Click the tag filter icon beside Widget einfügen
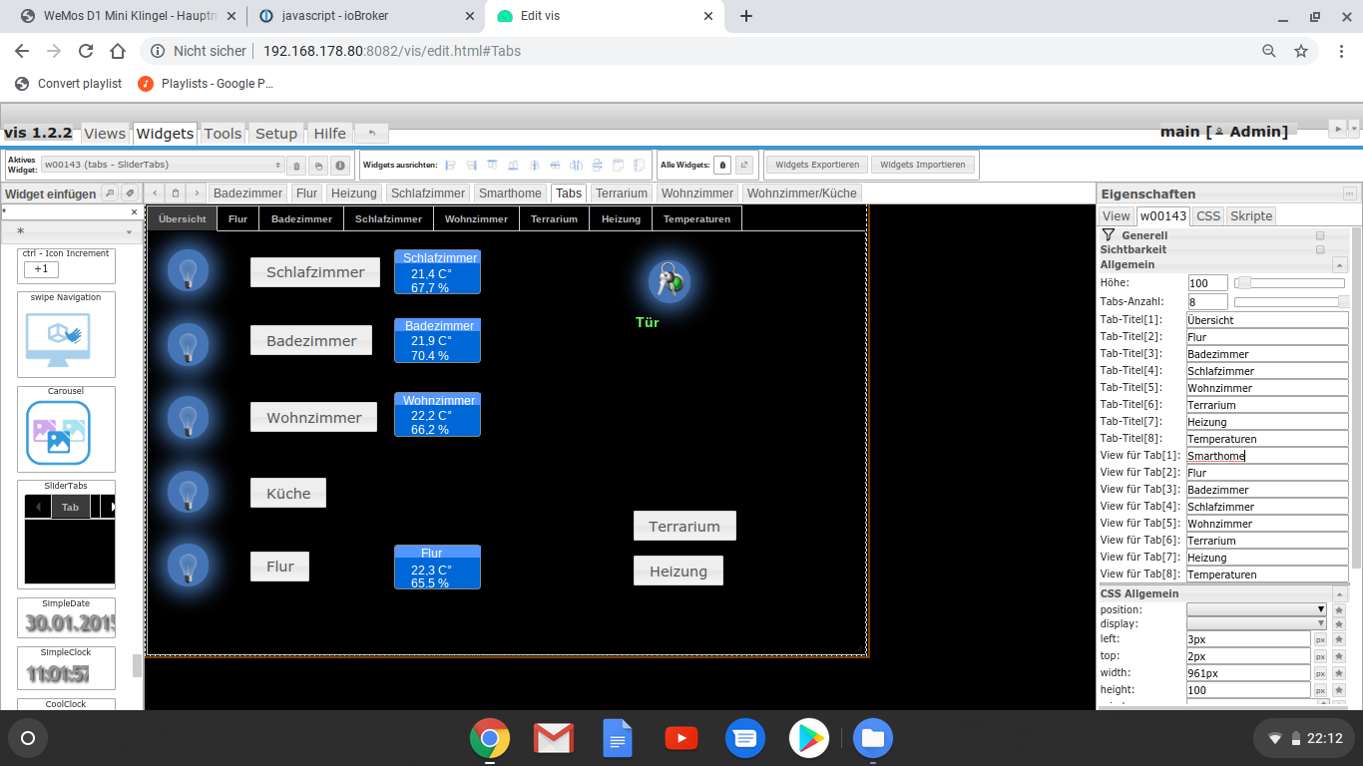This screenshot has height=766, width=1363. 130,192
